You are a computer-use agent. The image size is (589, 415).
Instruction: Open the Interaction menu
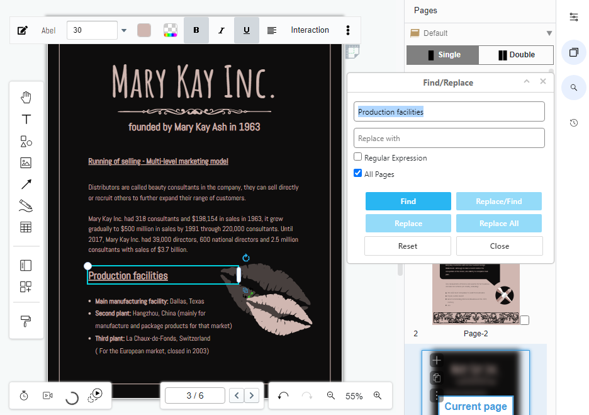(310, 30)
